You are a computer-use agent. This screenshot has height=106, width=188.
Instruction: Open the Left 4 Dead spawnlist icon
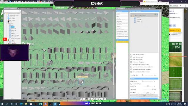[9, 20]
